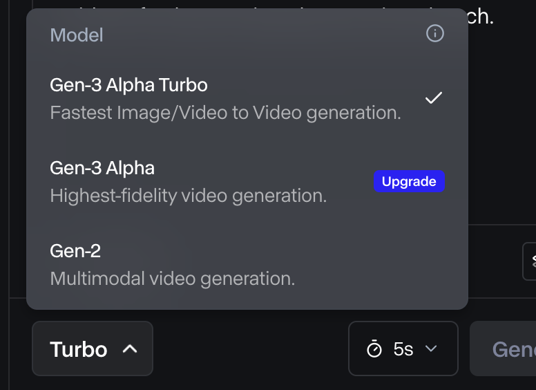The height and width of the screenshot is (390, 536).
Task: Open the Turbo model selector dropdown
Action: coord(93,349)
